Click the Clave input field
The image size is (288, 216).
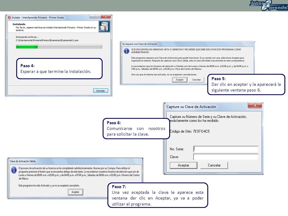click(226, 157)
